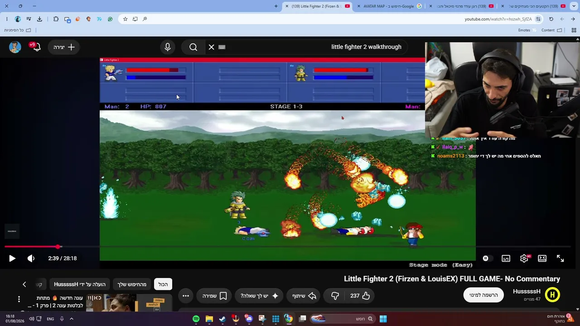Screen dimensions: 580x326
Task: Expand the tab search dropdown
Action: point(574,6)
